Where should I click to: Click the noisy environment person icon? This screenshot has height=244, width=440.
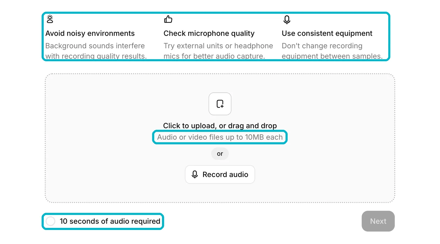click(50, 19)
